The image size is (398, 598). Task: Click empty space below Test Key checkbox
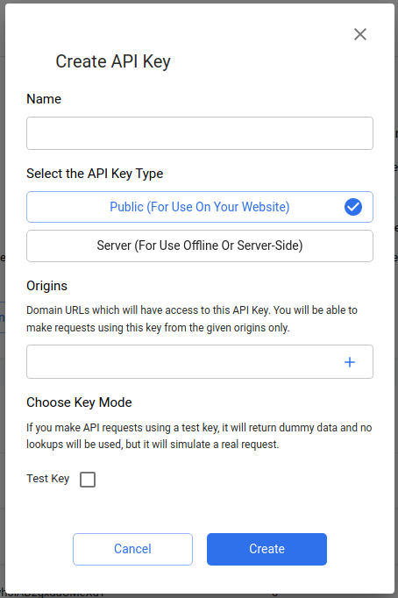[200, 509]
